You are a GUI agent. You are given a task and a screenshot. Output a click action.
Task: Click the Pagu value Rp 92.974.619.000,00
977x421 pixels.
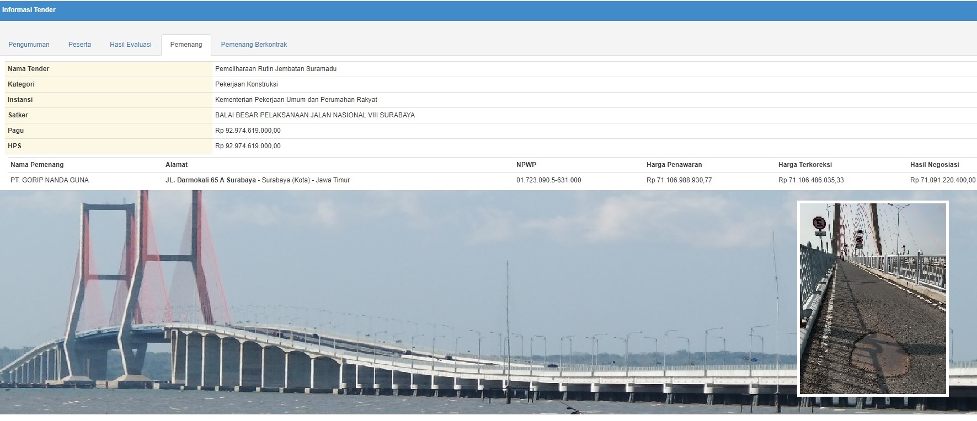[x=248, y=131]
